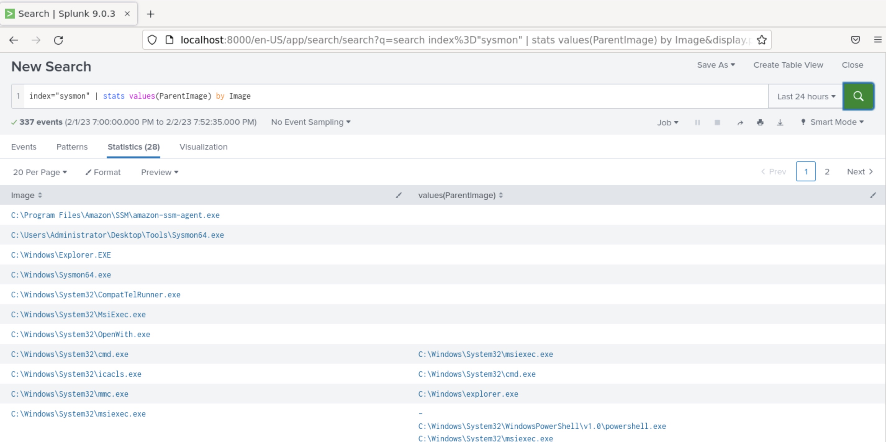Open the 20 Per Page dropdown
Image resolution: width=886 pixels, height=442 pixels.
(40, 172)
